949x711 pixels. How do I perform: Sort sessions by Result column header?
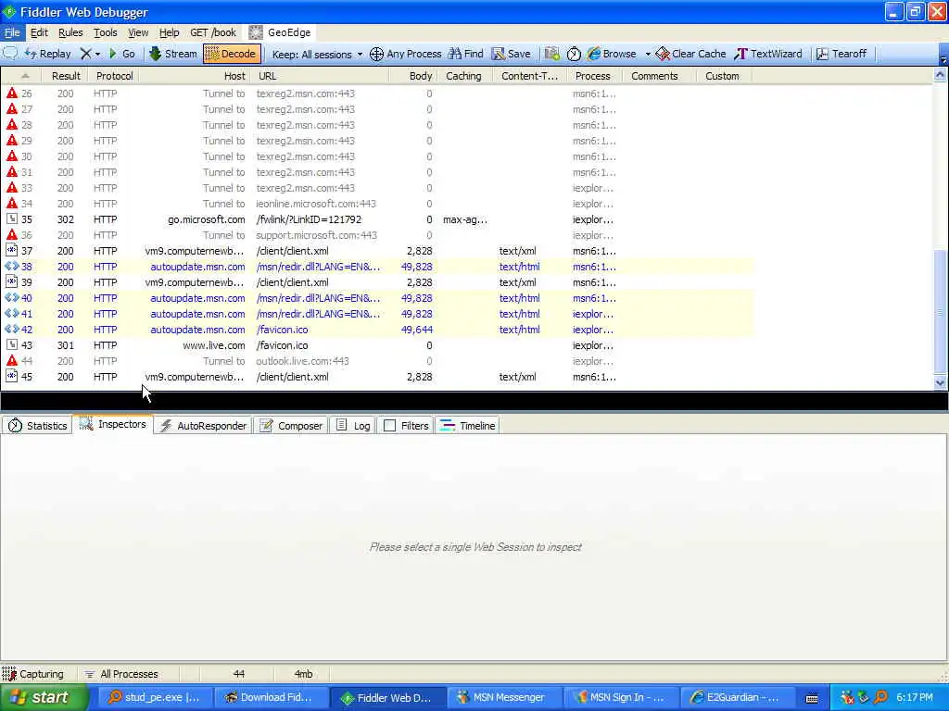(66, 76)
